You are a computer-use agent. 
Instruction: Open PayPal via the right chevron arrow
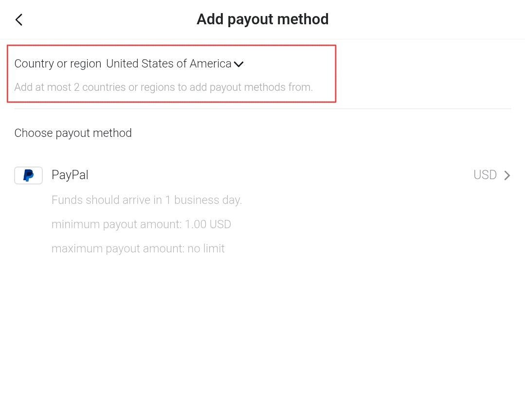507,175
